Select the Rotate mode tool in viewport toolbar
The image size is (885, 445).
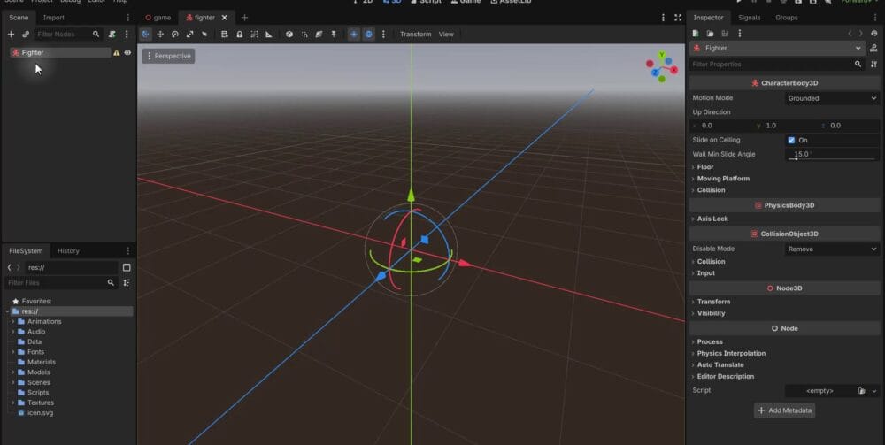click(x=175, y=35)
